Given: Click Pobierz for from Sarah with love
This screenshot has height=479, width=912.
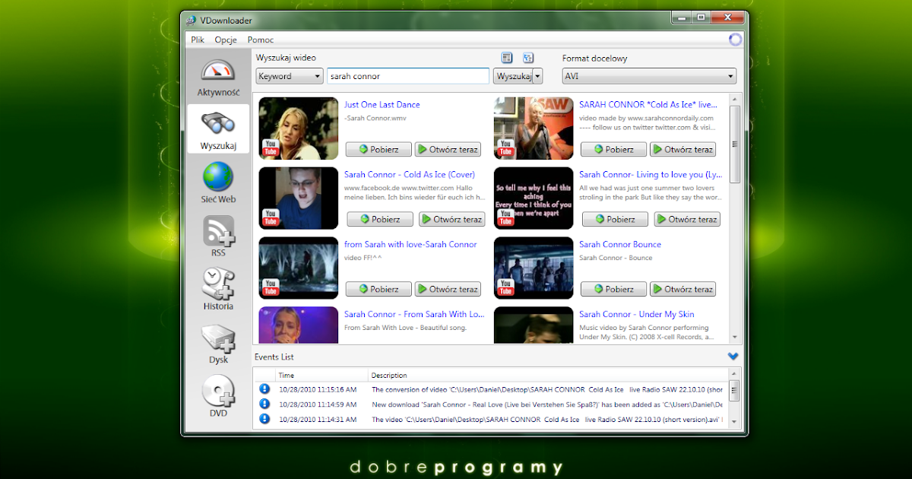Looking at the screenshot, I should [378, 289].
